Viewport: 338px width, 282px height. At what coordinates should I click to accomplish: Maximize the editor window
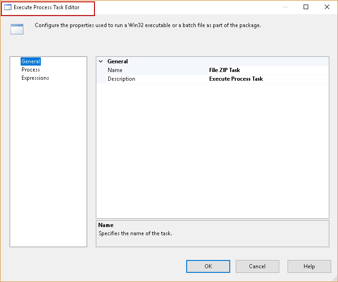pyautogui.click(x=306, y=7)
